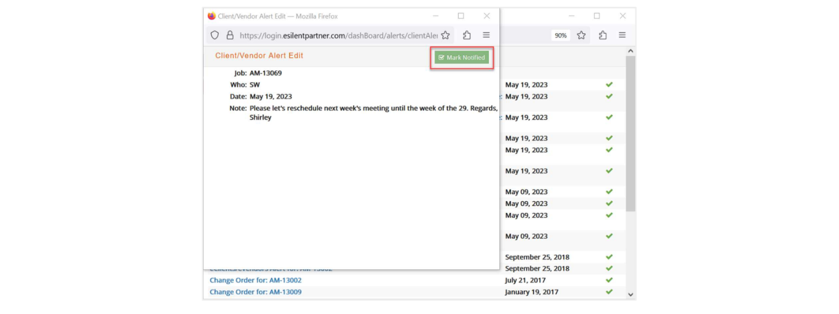This screenshot has height=314, width=839.
Task: Click the login.esilentpartner.com URL field
Action: (x=338, y=36)
